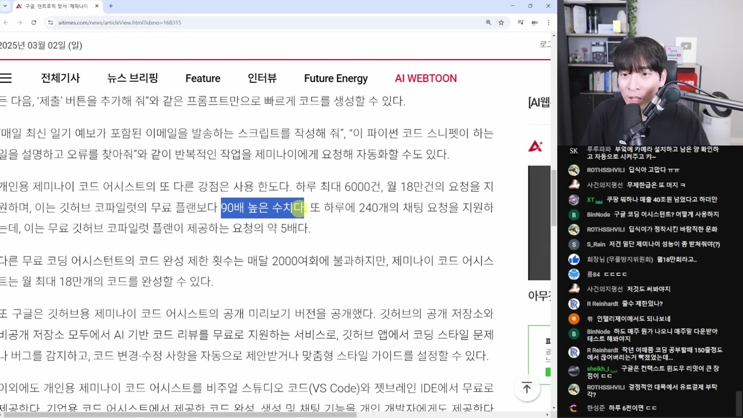Click username 루루파파 in chat
Viewport: 743px width, 418px height.
click(x=599, y=149)
